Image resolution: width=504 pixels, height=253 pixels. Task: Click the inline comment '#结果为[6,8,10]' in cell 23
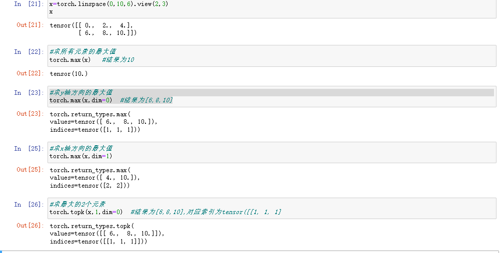point(146,100)
